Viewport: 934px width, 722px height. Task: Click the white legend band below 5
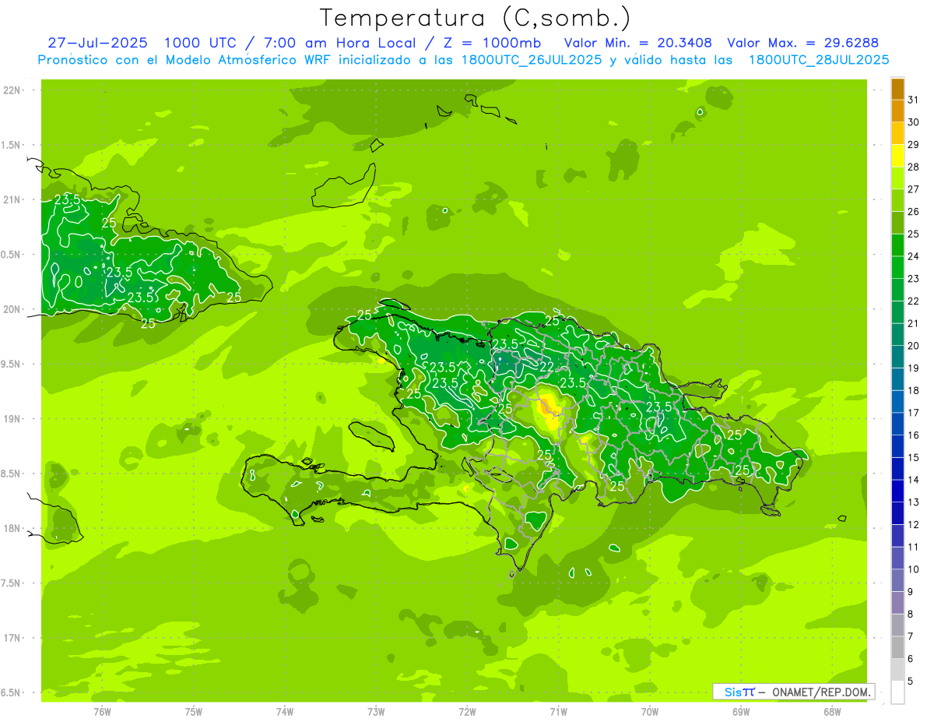(x=897, y=692)
